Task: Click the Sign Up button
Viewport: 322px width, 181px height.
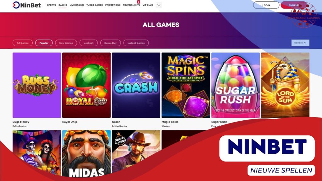Action: [294, 5]
